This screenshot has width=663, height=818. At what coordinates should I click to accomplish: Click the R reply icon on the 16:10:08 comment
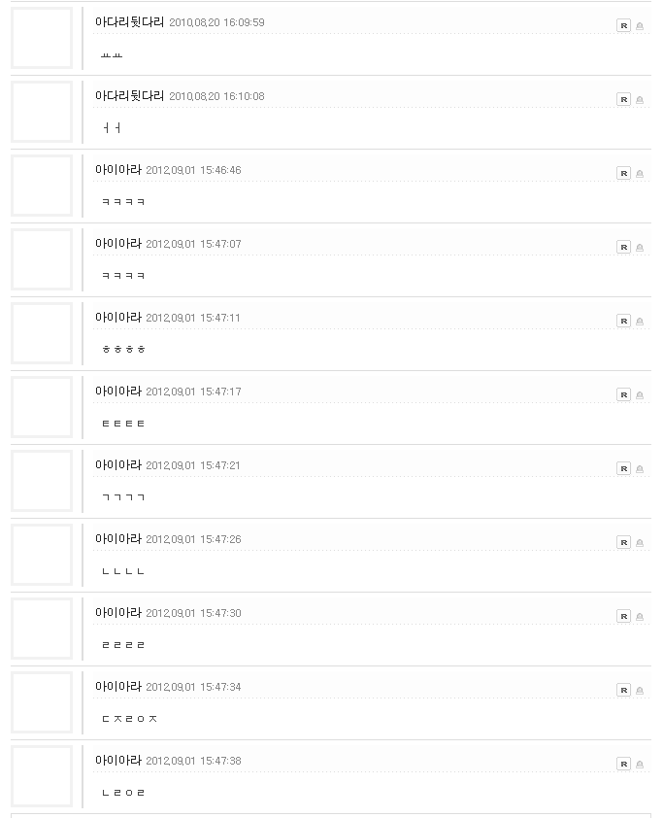tap(623, 99)
